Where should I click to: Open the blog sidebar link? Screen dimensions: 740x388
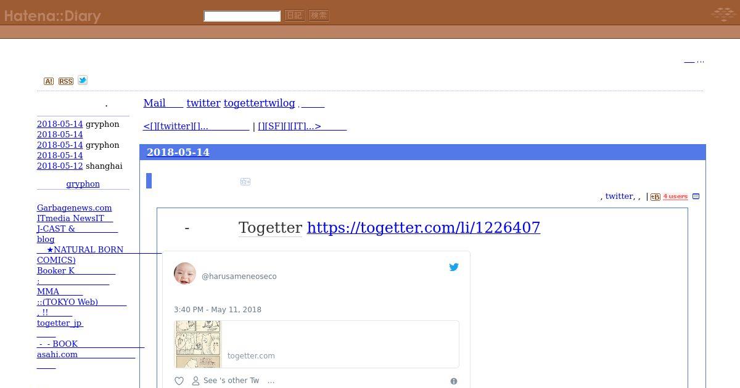coord(46,240)
